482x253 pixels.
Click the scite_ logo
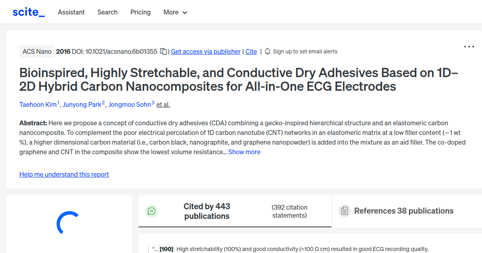[x=28, y=12]
